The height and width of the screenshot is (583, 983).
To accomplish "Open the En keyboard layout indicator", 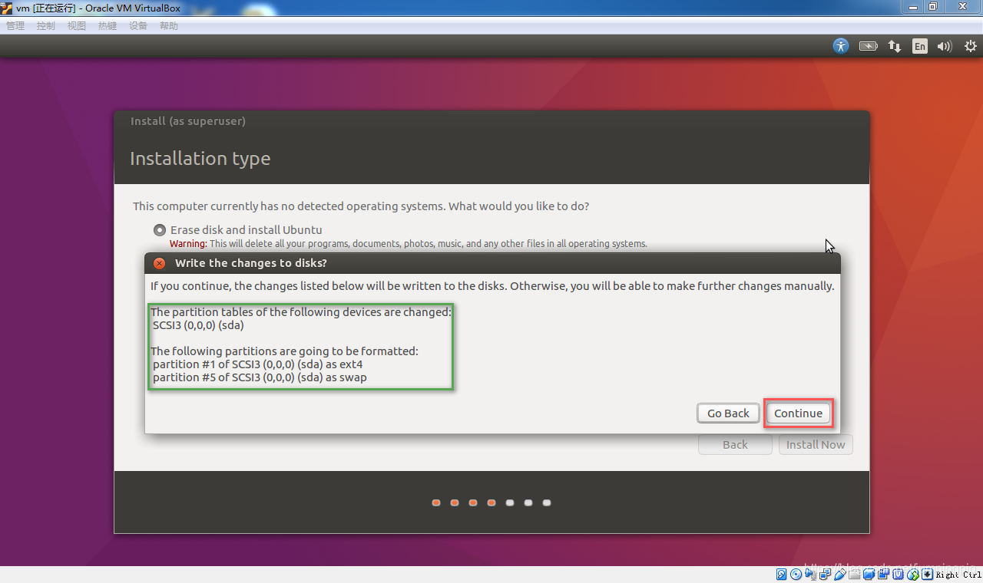I will 920,46.
